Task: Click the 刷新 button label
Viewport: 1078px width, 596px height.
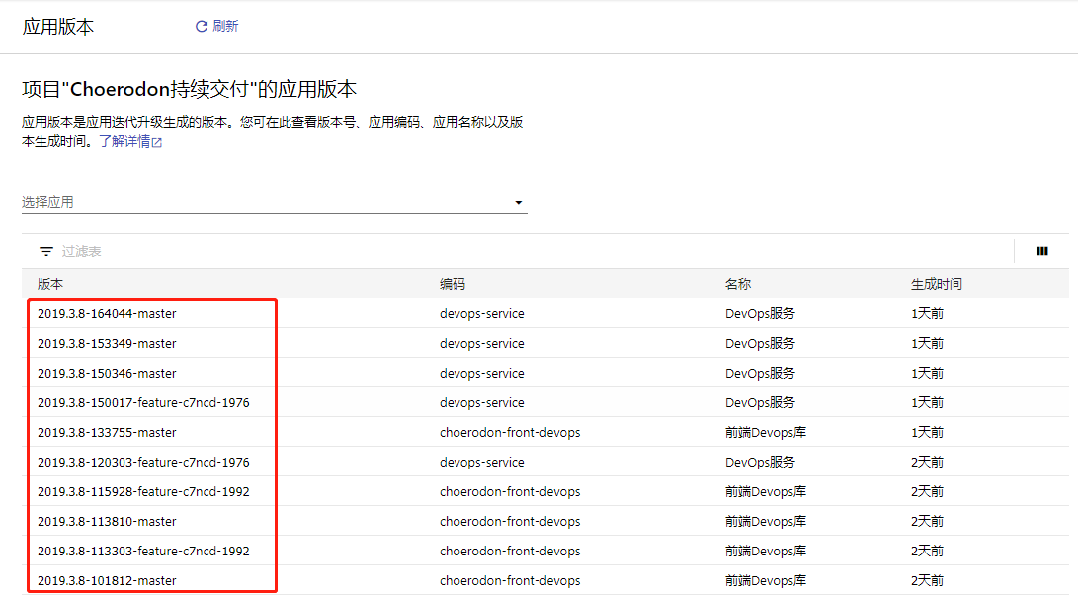Action: [225, 26]
